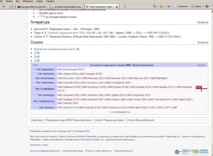Click the favorites star icon
Image resolution: width=213 pixels, height=156 pixels.
[4, 6]
